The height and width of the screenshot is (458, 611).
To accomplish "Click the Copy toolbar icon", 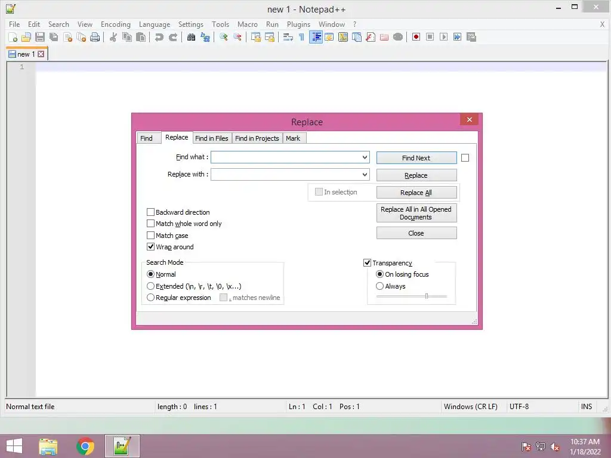I will (127, 37).
